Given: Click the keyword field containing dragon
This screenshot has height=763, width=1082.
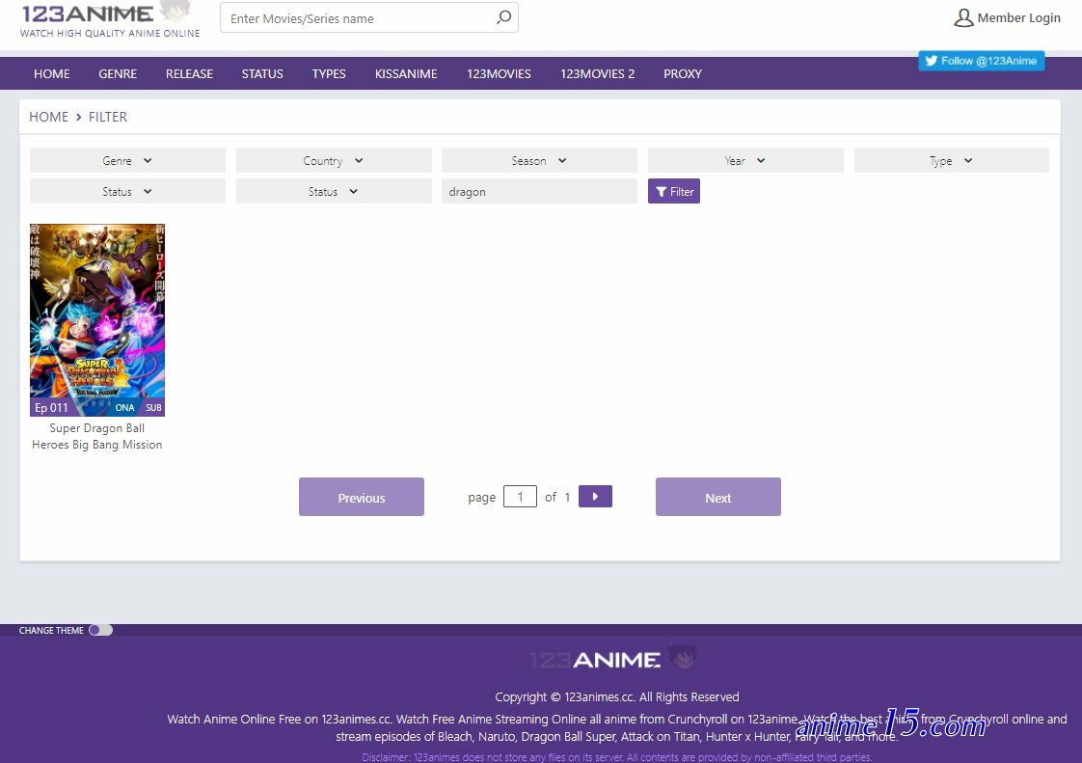Looking at the screenshot, I should click(x=539, y=191).
